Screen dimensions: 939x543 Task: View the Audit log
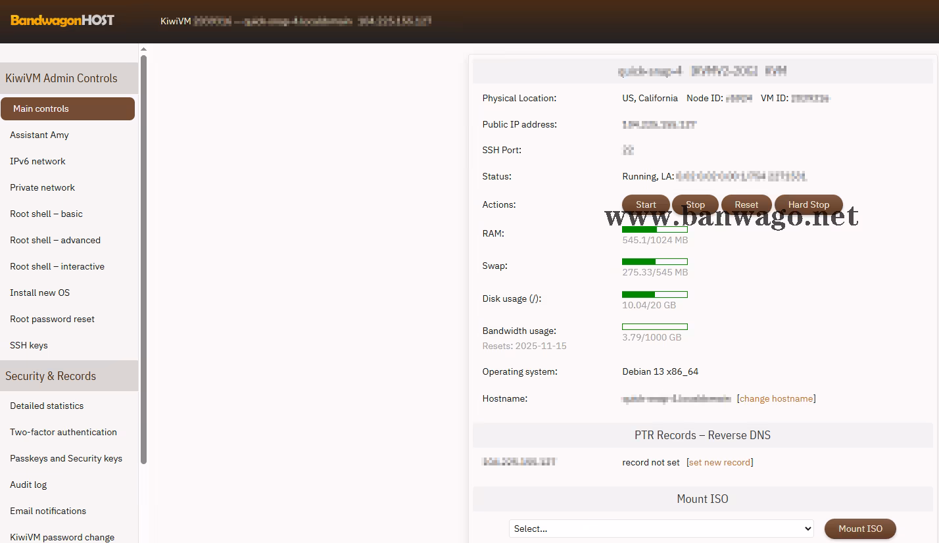click(28, 484)
